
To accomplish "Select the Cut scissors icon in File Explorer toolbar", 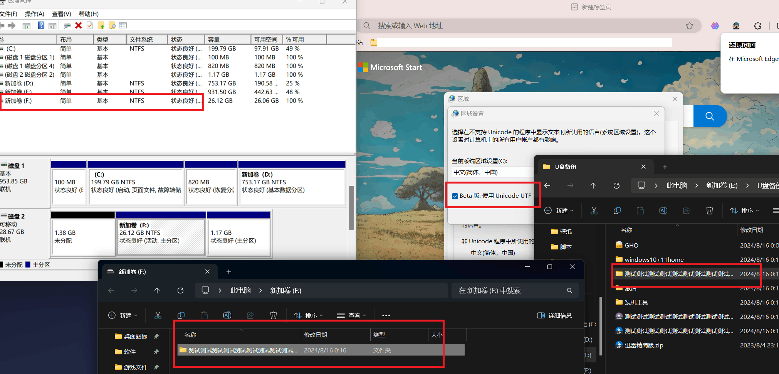I will point(158,315).
